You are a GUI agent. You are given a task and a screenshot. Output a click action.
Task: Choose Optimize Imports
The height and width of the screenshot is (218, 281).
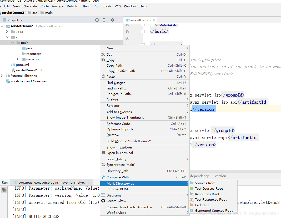pos(145,129)
